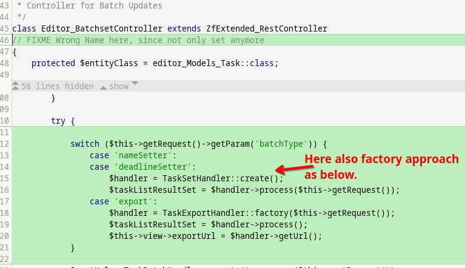Click line number 15 in the gutter
The image size is (465, 268).
tap(5, 178)
